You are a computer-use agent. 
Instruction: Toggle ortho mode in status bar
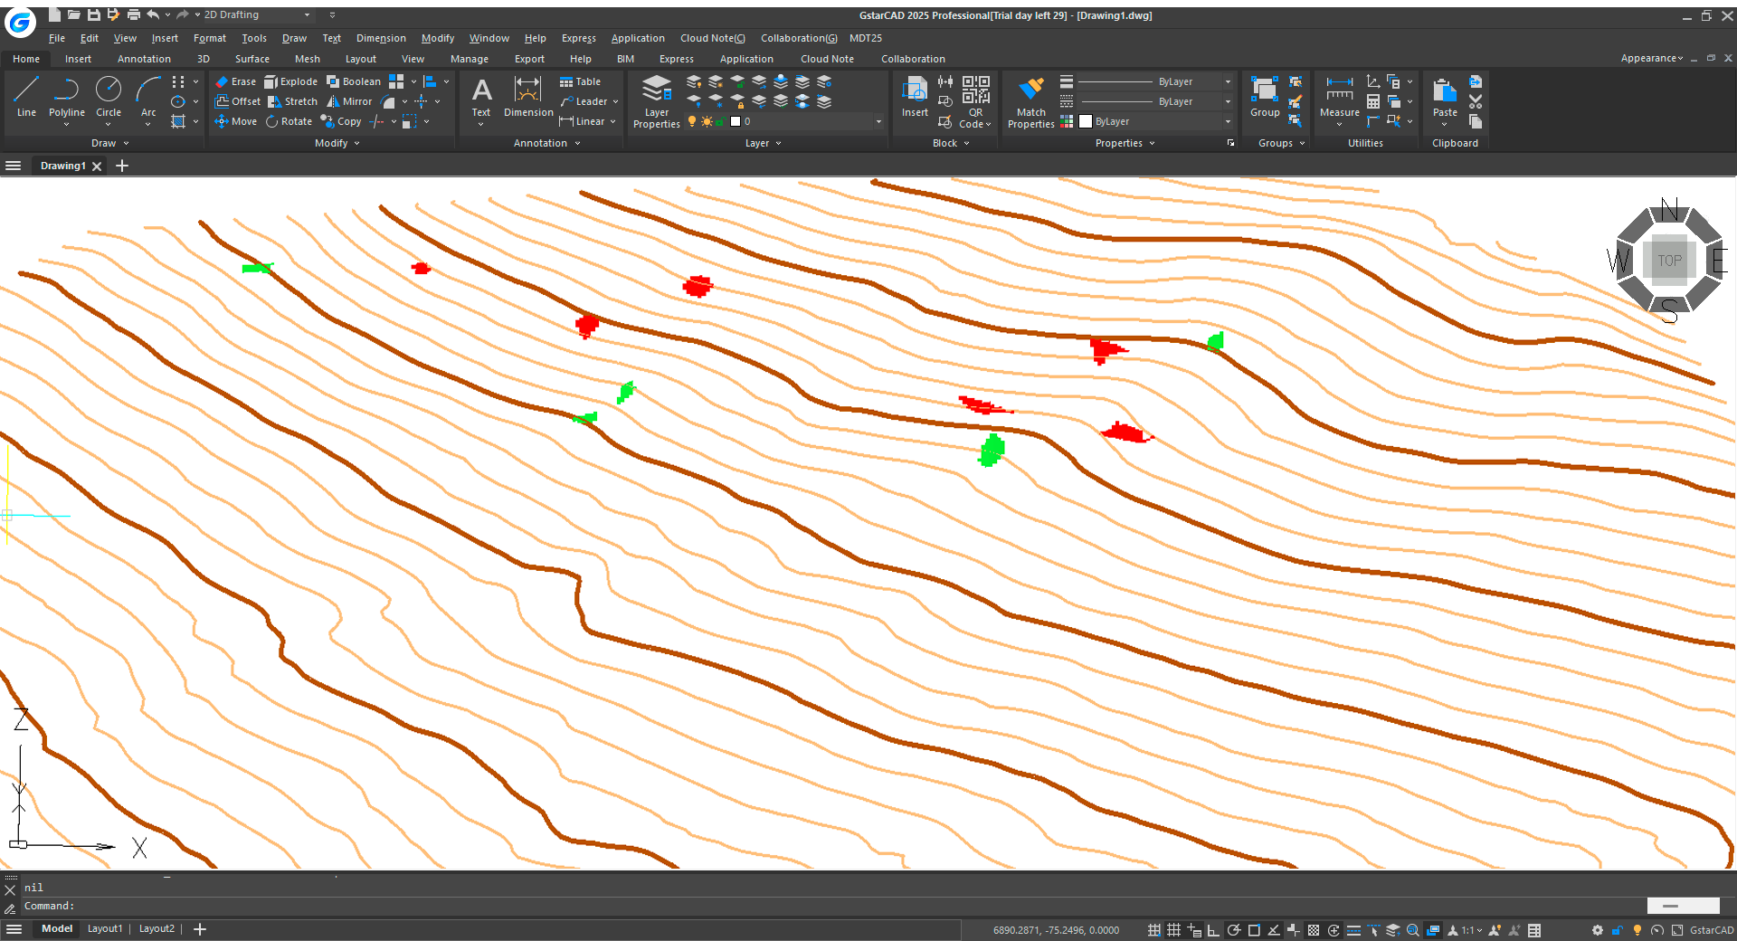1213,930
